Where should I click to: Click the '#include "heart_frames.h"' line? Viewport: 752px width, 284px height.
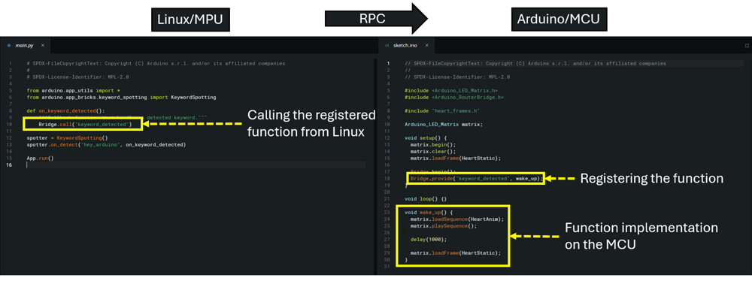tap(441, 110)
